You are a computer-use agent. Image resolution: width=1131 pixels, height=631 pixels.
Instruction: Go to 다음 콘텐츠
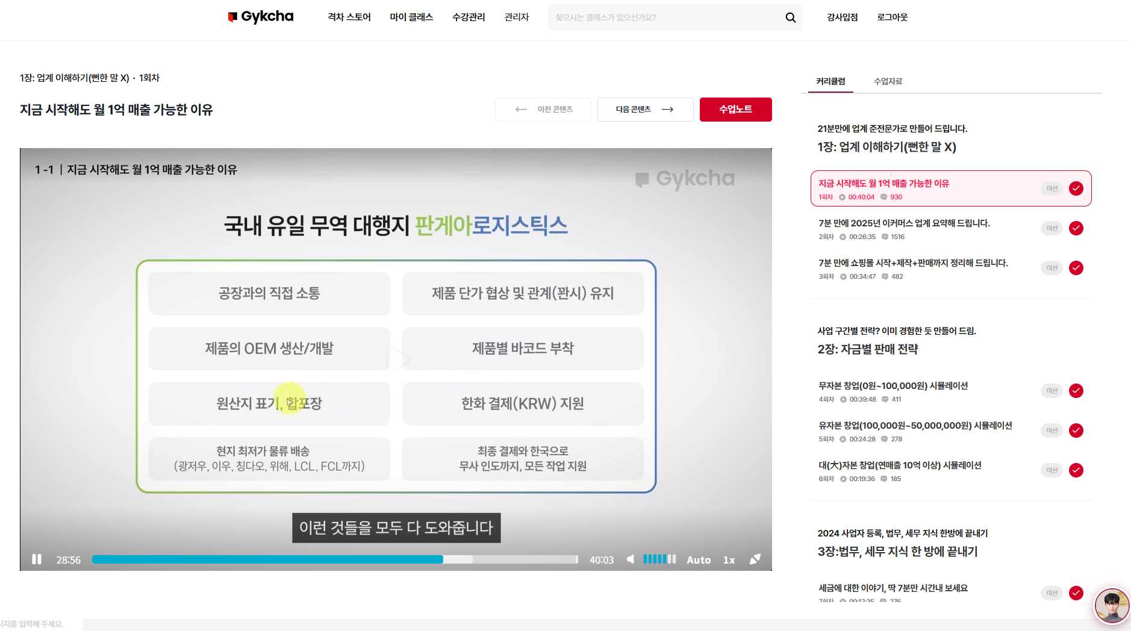[x=645, y=110]
